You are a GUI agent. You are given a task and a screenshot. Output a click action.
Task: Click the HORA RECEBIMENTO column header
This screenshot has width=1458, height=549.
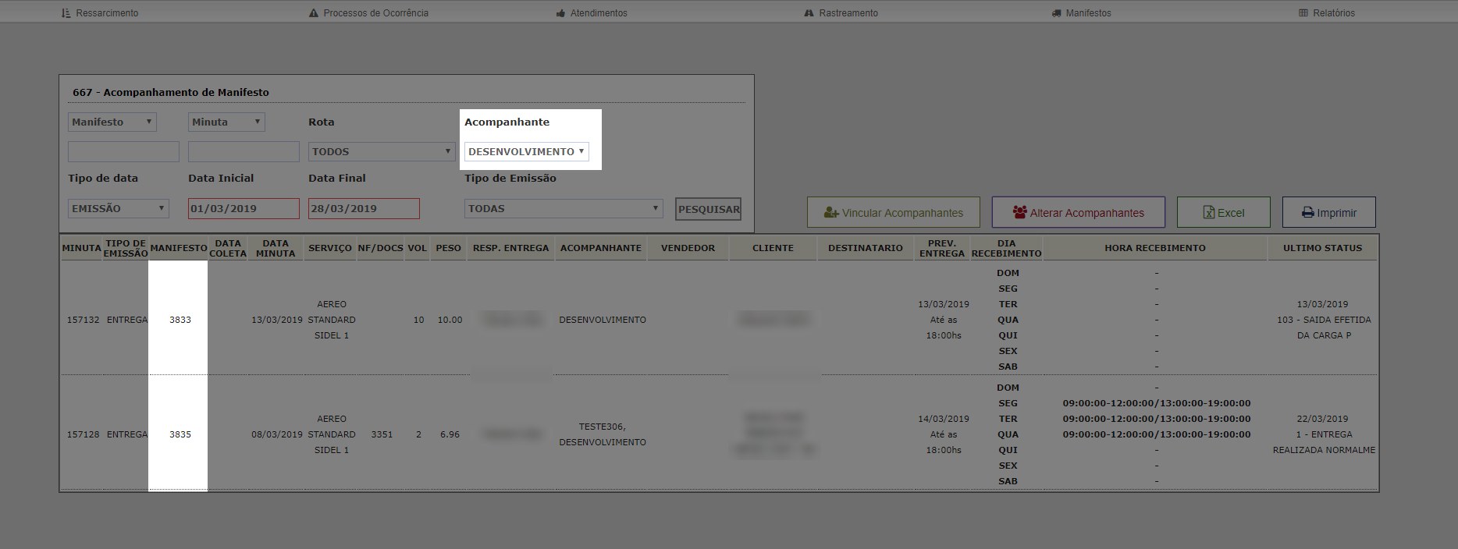click(1155, 248)
